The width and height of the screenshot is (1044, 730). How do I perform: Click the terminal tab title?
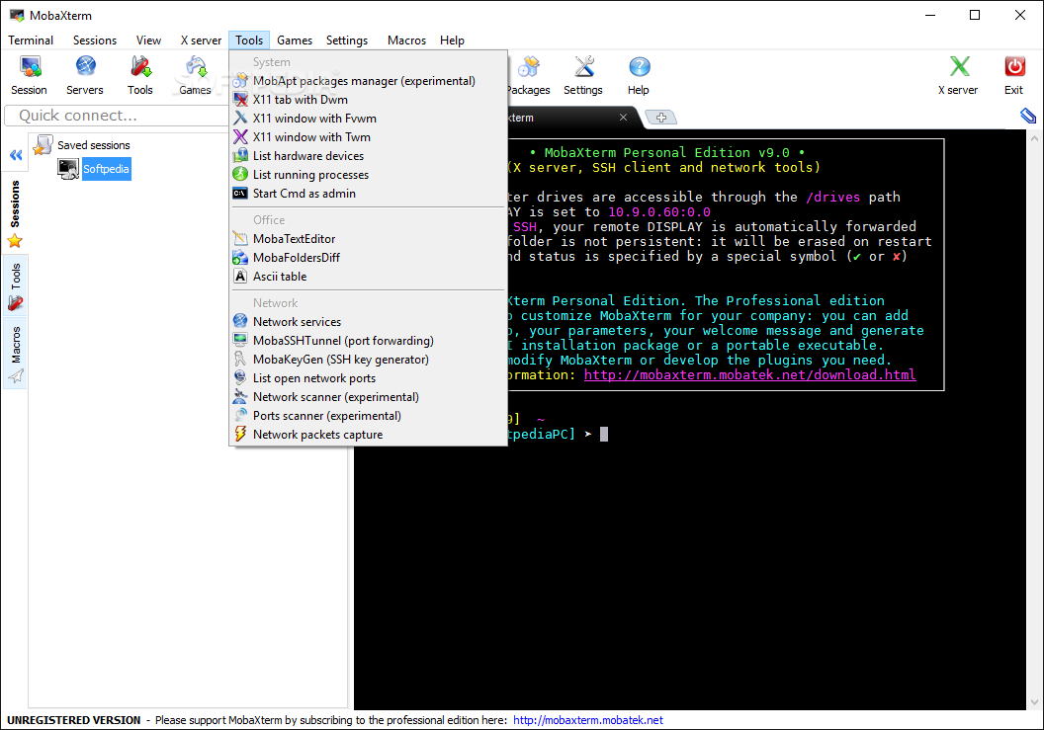pos(521,118)
